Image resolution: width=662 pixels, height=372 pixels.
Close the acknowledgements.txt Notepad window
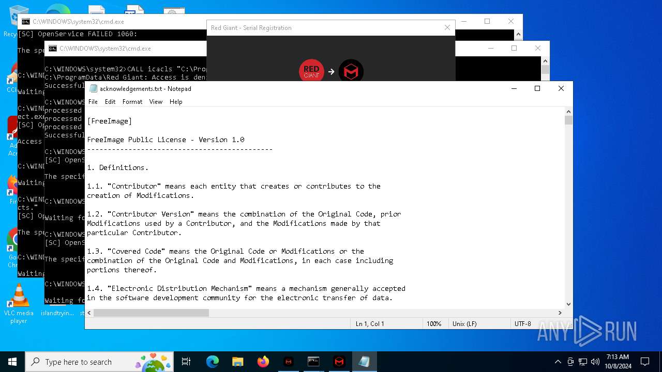pos(561,88)
